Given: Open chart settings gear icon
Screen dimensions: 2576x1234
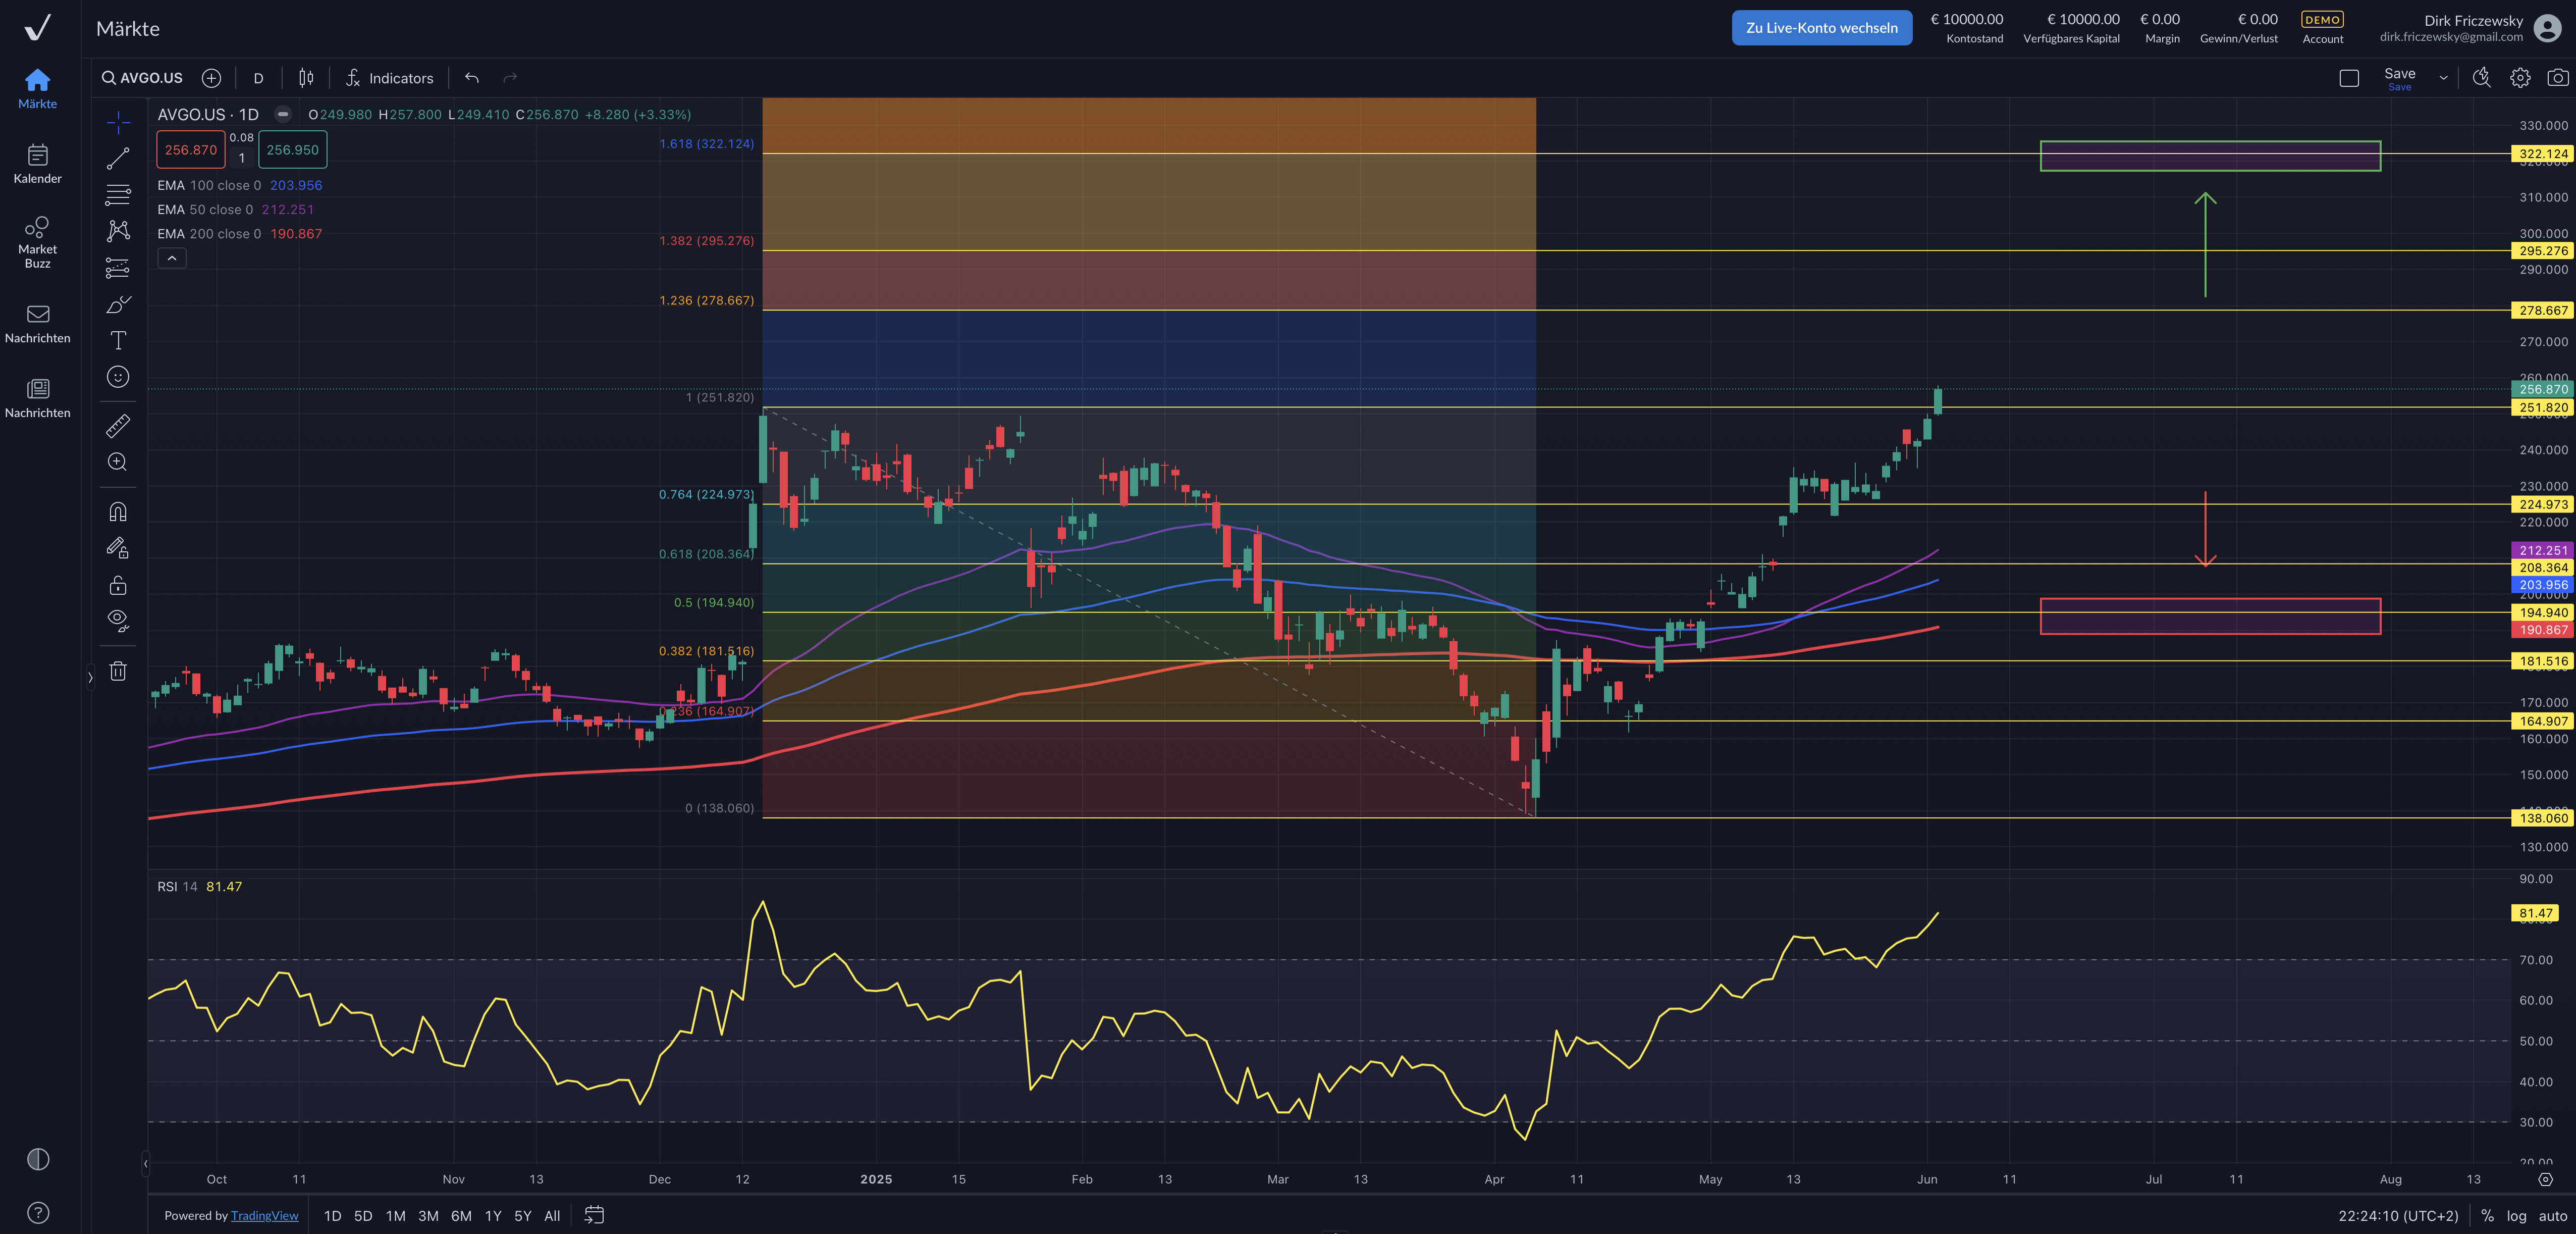Looking at the screenshot, I should (2519, 78).
